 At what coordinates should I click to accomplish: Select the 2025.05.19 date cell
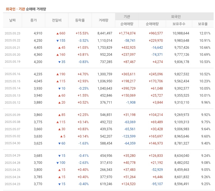[x=13, y=62]
